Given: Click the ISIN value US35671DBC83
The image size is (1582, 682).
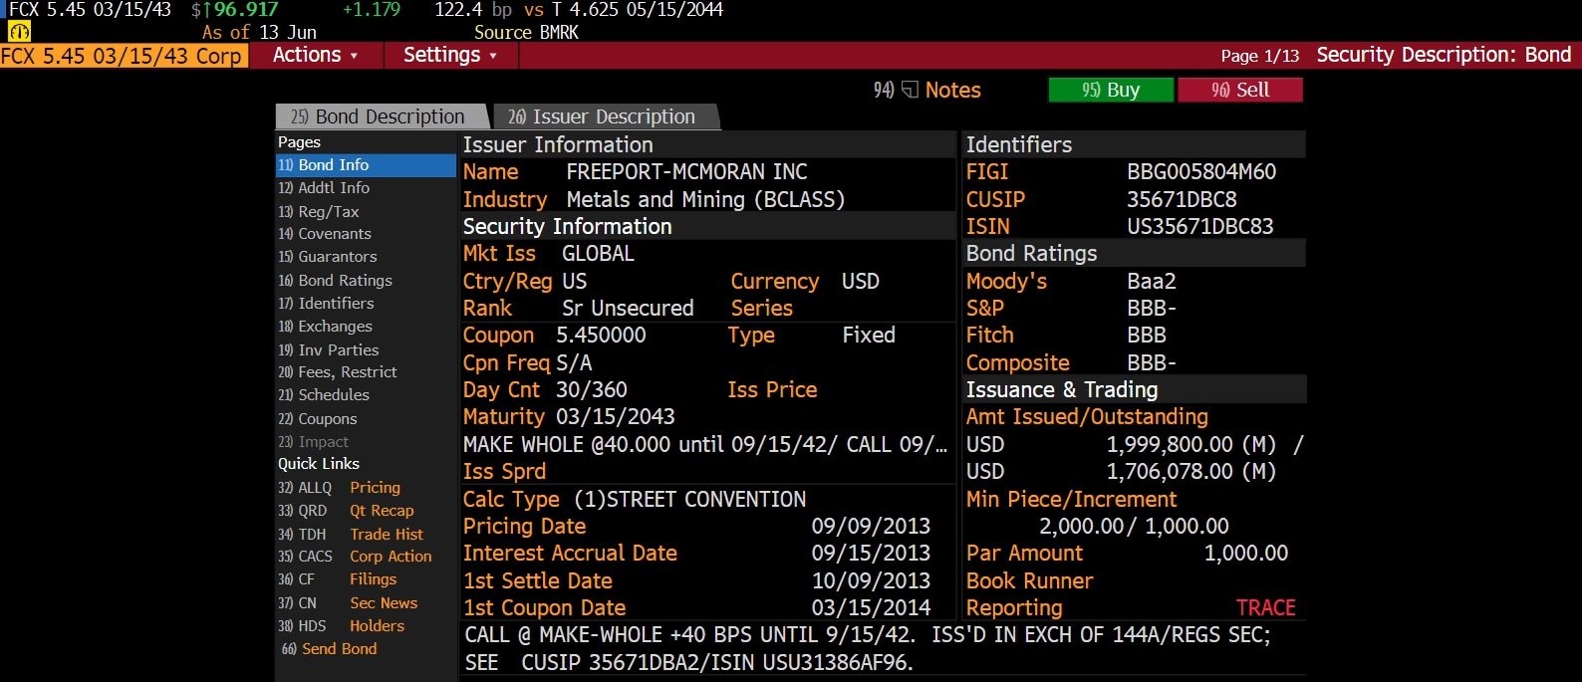Looking at the screenshot, I should pos(1200,227).
